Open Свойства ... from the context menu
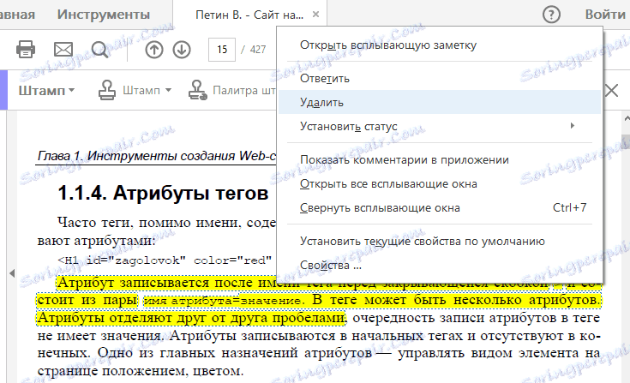Image resolution: width=630 pixels, height=383 pixels. tap(441, 266)
